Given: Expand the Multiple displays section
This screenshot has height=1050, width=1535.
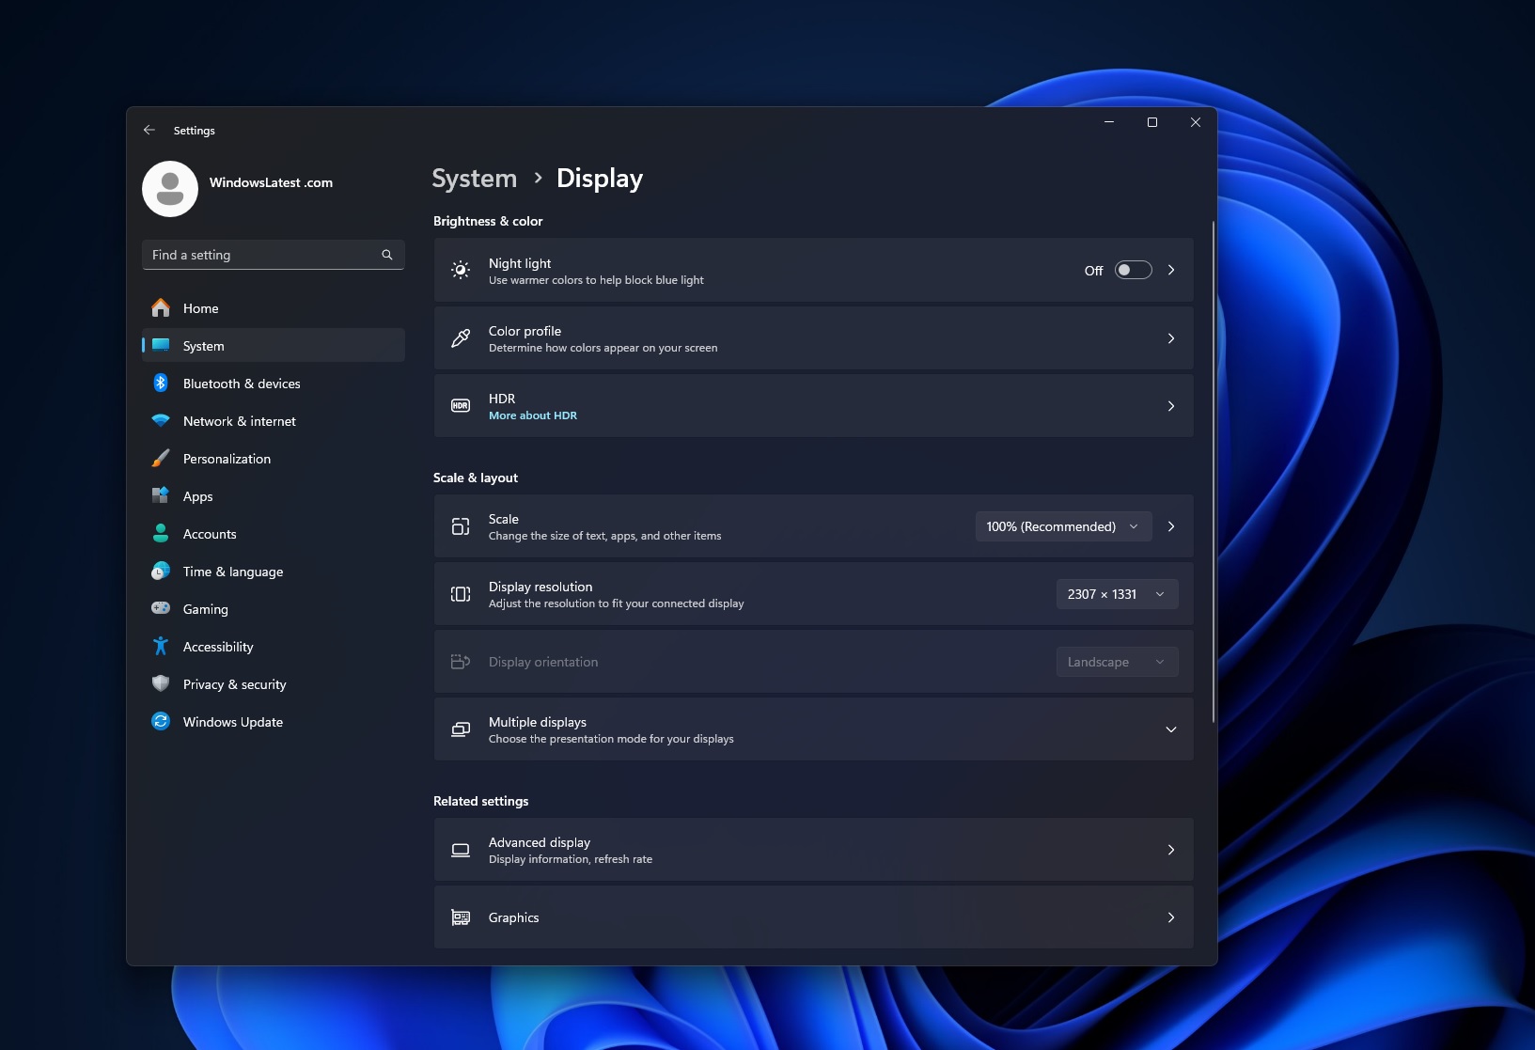Looking at the screenshot, I should tap(1170, 729).
